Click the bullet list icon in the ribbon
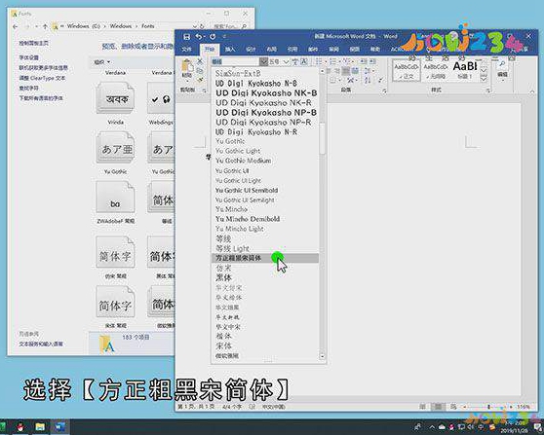 [x=319, y=61]
